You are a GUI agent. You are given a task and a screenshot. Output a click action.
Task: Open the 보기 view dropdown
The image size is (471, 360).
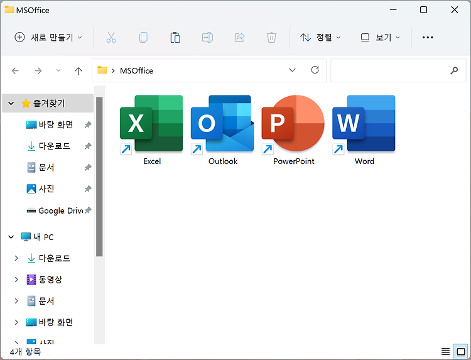click(x=380, y=38)
